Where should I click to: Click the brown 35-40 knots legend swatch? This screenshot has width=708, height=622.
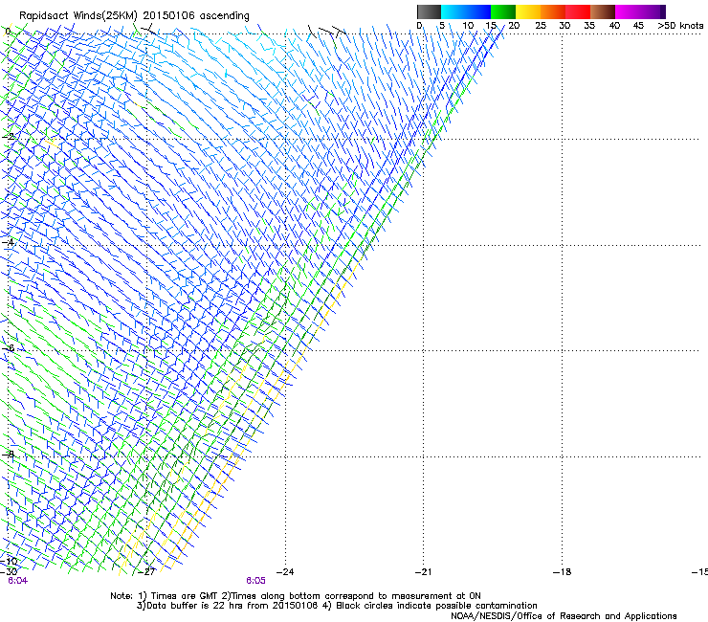(603, 11)
